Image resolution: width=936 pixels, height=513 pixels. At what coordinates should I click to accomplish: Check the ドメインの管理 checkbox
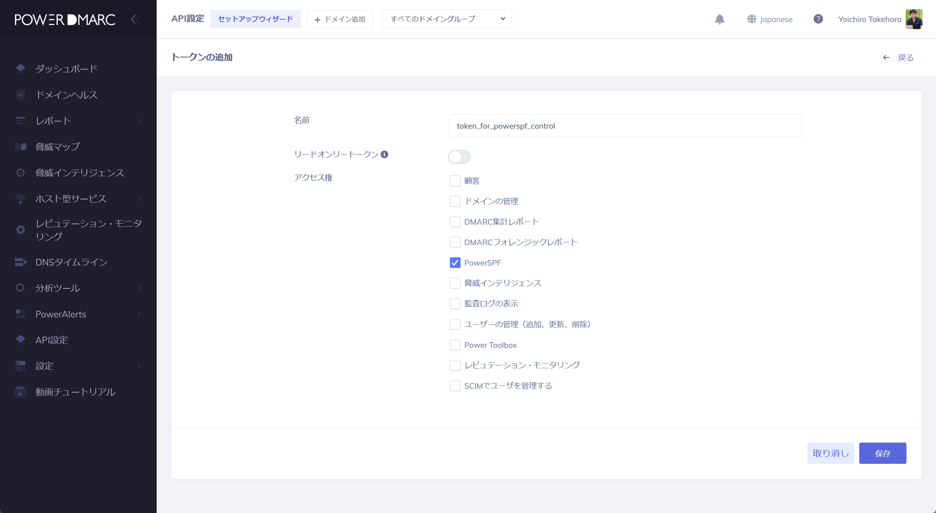click(x=455, y=201)
